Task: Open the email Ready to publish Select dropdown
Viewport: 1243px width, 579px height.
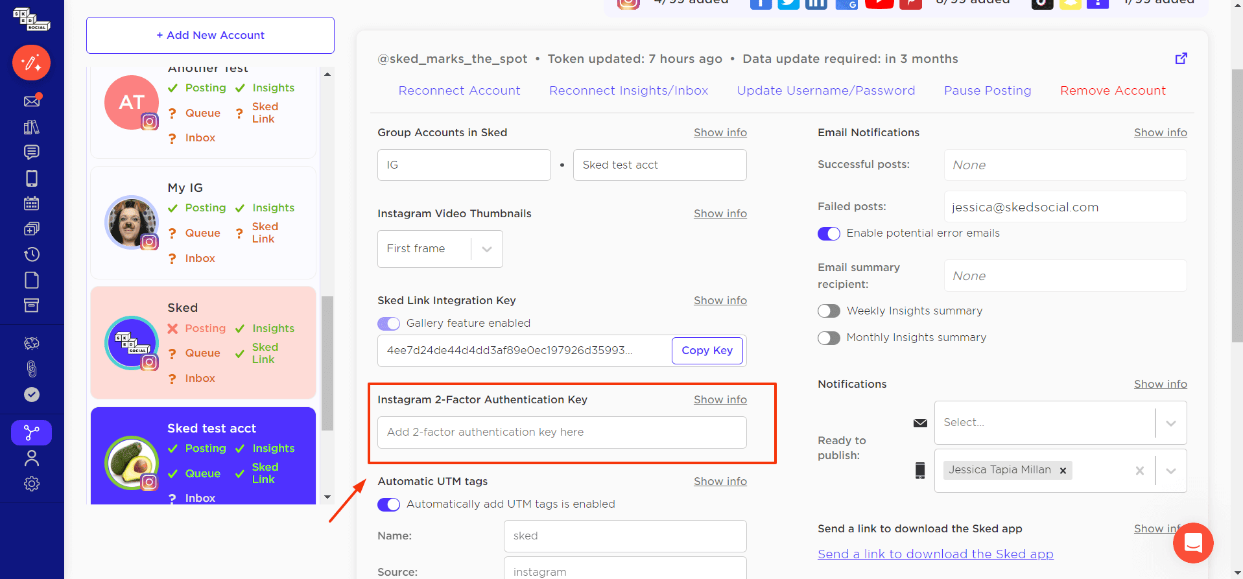Action: [1060, 423]
